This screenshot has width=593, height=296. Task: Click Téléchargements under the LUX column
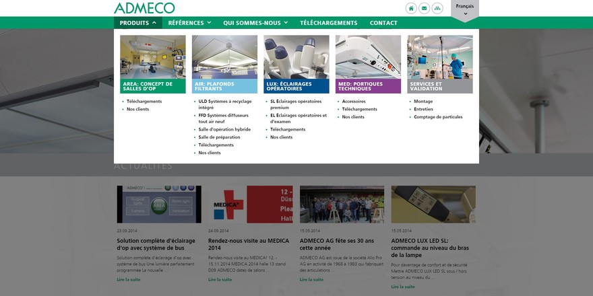click(288, 129)
